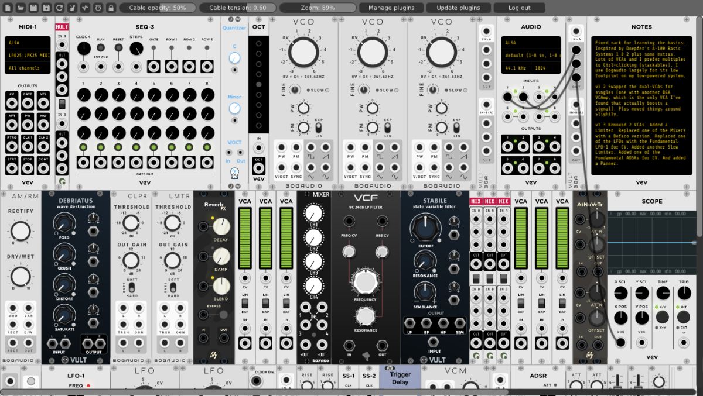Toggle the X/Y mode button on Scope
Screen dimensions: 703x396
click(x=662, y=316)
